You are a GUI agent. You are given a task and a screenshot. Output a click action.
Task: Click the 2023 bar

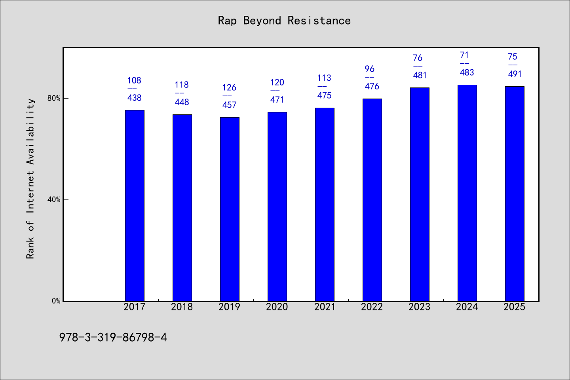point(420,194)
